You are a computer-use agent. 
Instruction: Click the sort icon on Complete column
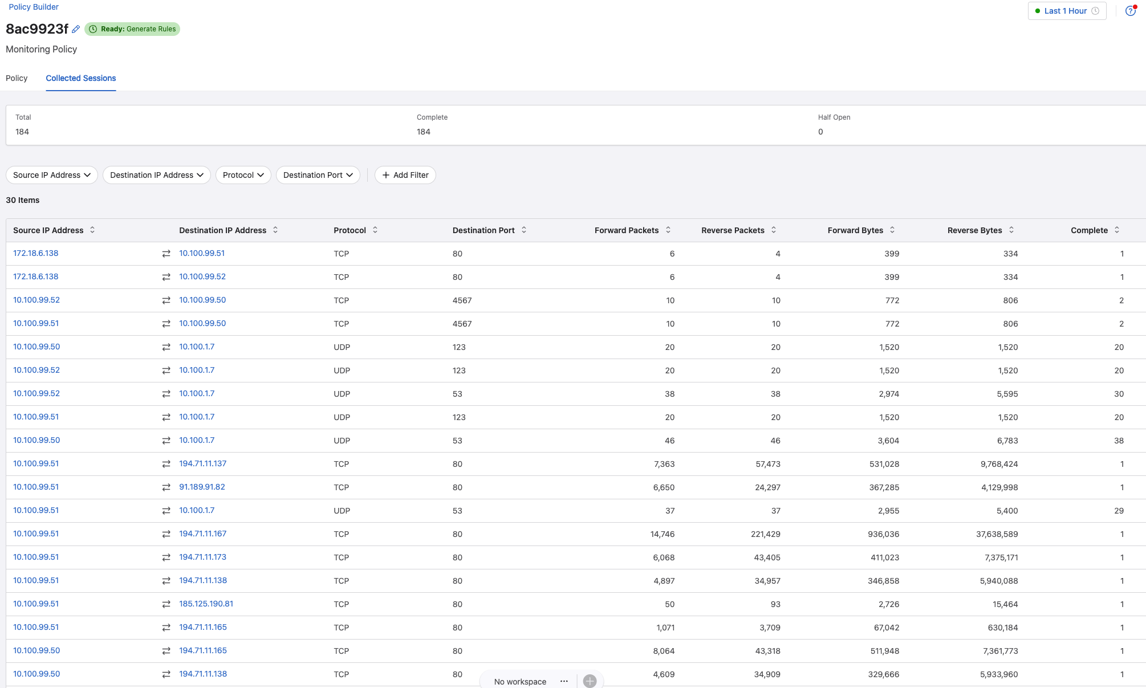tap(1117, 230)
